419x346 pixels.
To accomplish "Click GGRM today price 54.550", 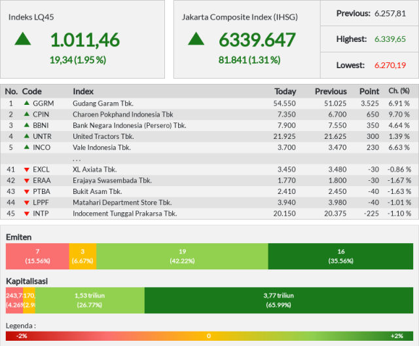I will [284, 104].
